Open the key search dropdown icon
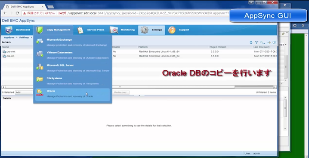Viewport: 309px width, 158px height. [x=263, y=42]
